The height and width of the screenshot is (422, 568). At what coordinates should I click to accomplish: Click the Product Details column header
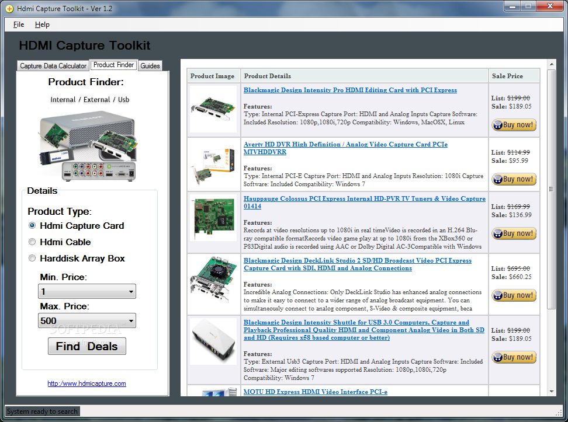[365, 76]
